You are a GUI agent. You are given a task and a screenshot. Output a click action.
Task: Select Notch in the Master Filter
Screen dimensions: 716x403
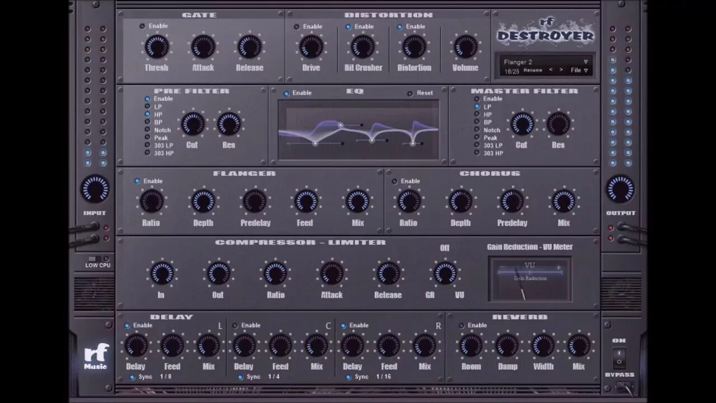[477, 130]
